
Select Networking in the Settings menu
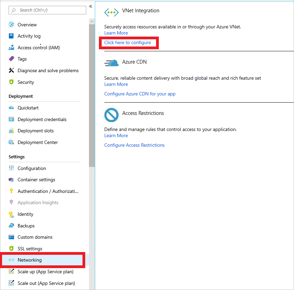click(30, 260)
